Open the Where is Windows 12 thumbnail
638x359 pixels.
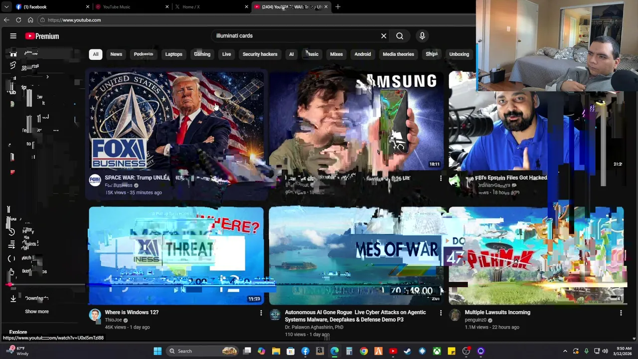(x=176, y=256)
